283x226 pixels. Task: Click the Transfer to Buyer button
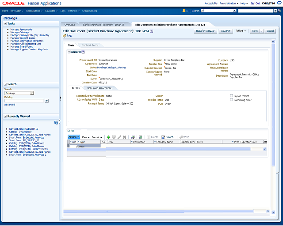click(x=205, y=31)
